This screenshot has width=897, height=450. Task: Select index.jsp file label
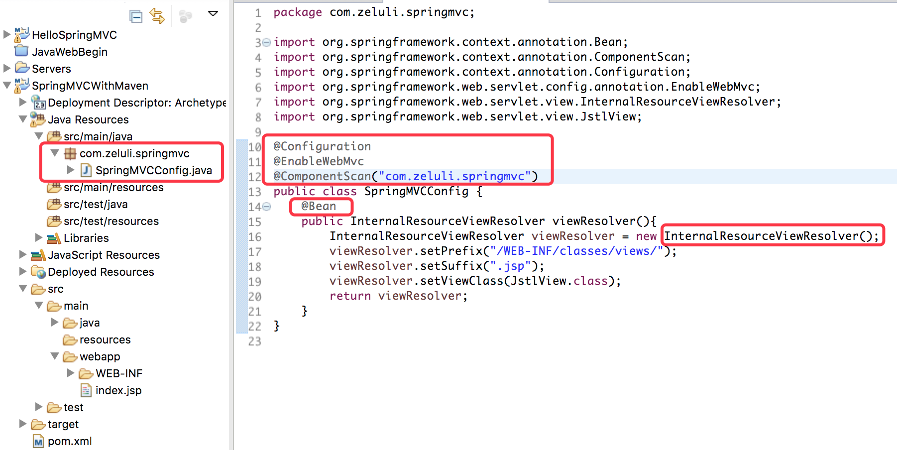(x=118, y=390)
